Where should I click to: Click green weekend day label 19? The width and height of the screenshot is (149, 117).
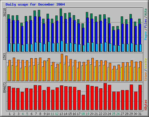coord(87,114)
